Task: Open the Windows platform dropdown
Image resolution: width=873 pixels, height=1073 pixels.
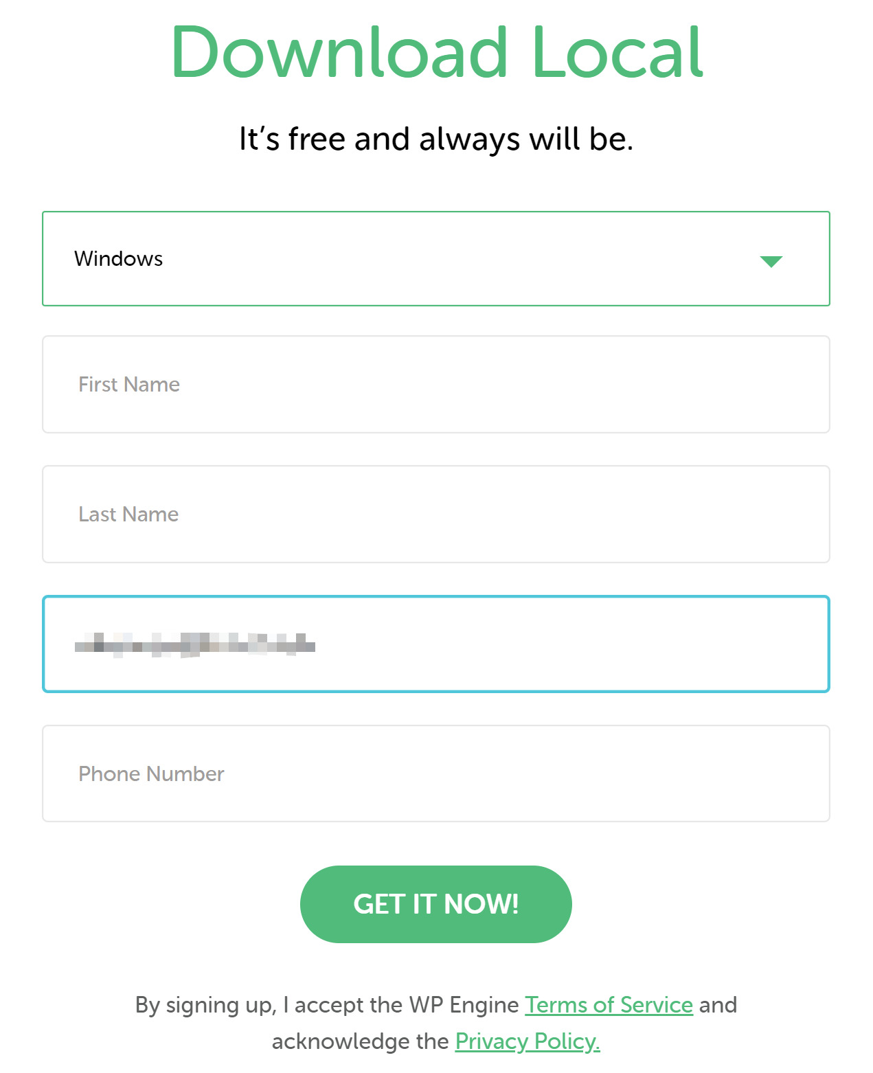Action: coord(435,258)
